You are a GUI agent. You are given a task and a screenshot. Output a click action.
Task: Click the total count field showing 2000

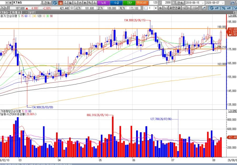click(x=167, y=3)
